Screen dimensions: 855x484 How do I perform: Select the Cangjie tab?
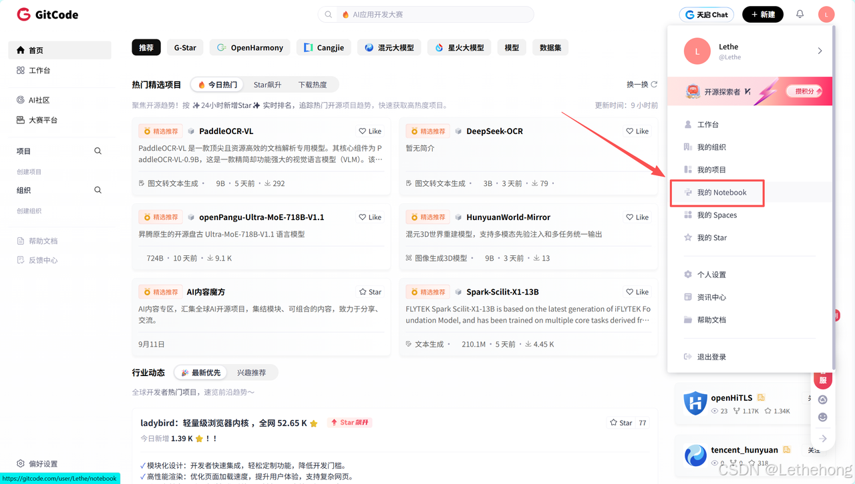[x=323, y=48]
